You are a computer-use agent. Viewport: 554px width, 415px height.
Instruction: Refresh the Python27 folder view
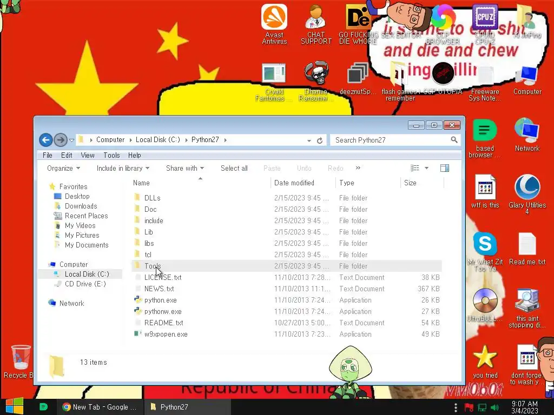pyautogui.click(x=320, y=140)
